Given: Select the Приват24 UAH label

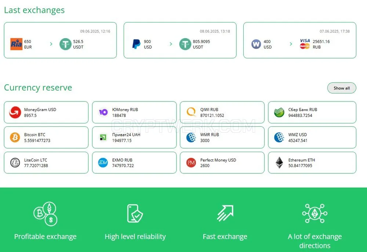Looking at the screenshot, I should click(126, 135).
